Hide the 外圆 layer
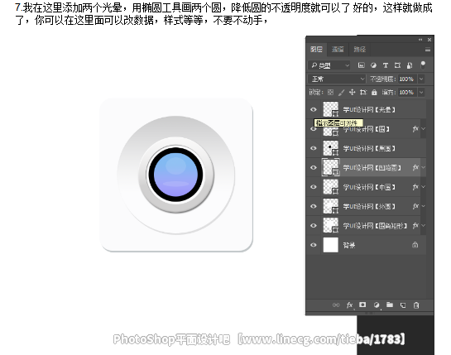 click(x=314, y=206)
